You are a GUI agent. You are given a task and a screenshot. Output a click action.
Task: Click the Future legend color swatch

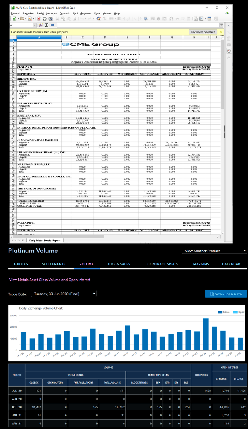pos(220,312)
